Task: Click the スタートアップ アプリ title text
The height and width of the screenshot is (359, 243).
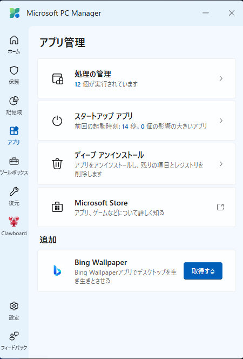Action: (x=104, y=116)
